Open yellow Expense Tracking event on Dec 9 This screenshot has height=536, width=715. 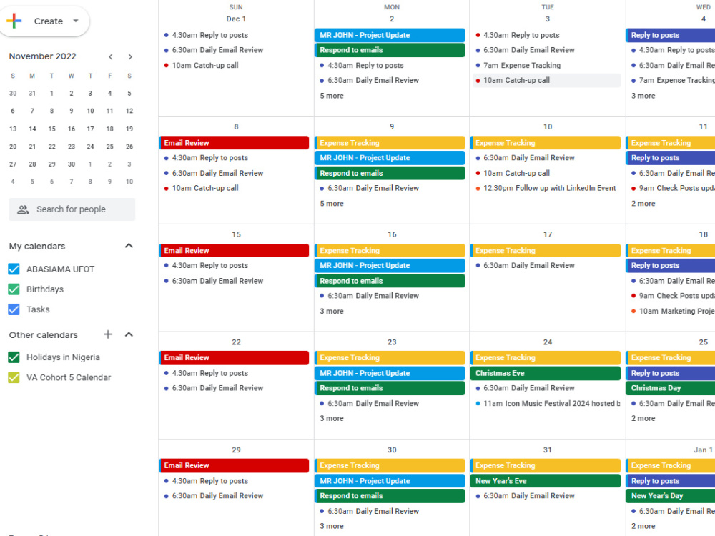click(390, 143)
